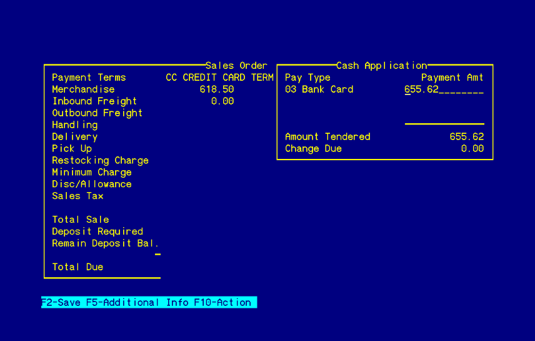Viewport: 535px width, 341px height.
Task: Select the Merchandise label
Action: tap(83, 89)
